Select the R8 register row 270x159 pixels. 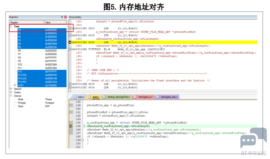(42, 58)
